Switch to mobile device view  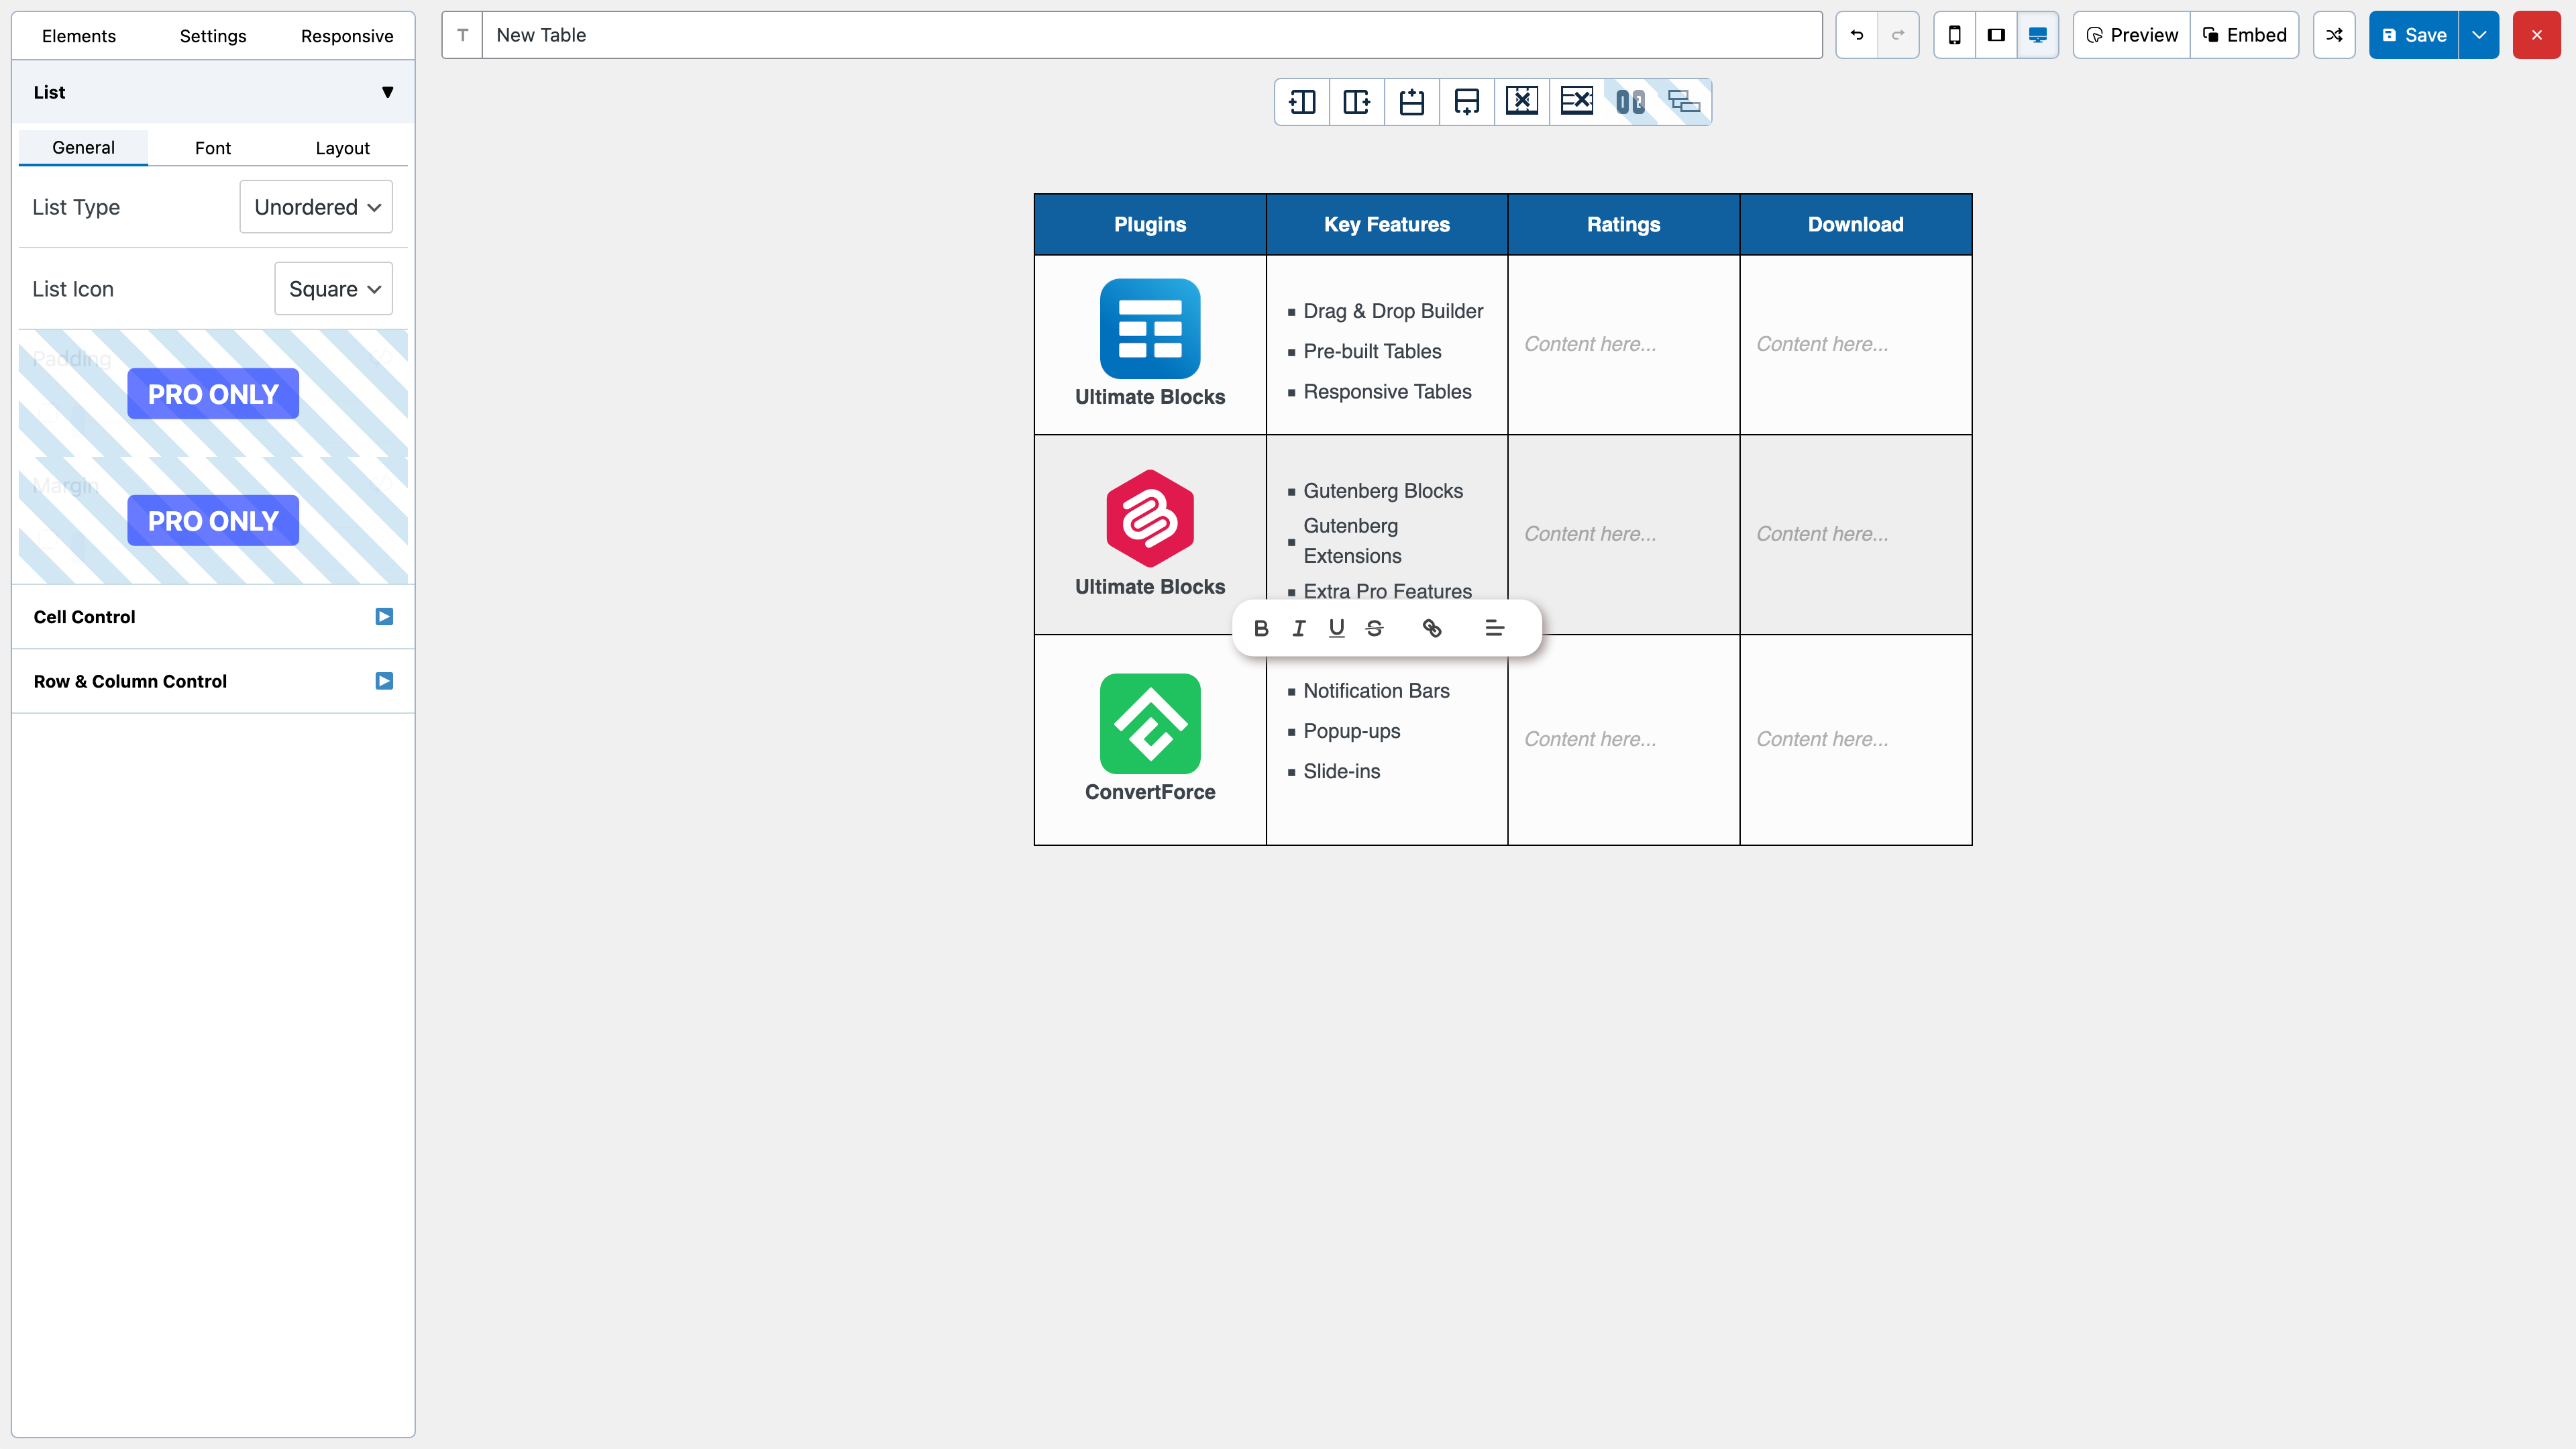click(x=1954, y=35)
